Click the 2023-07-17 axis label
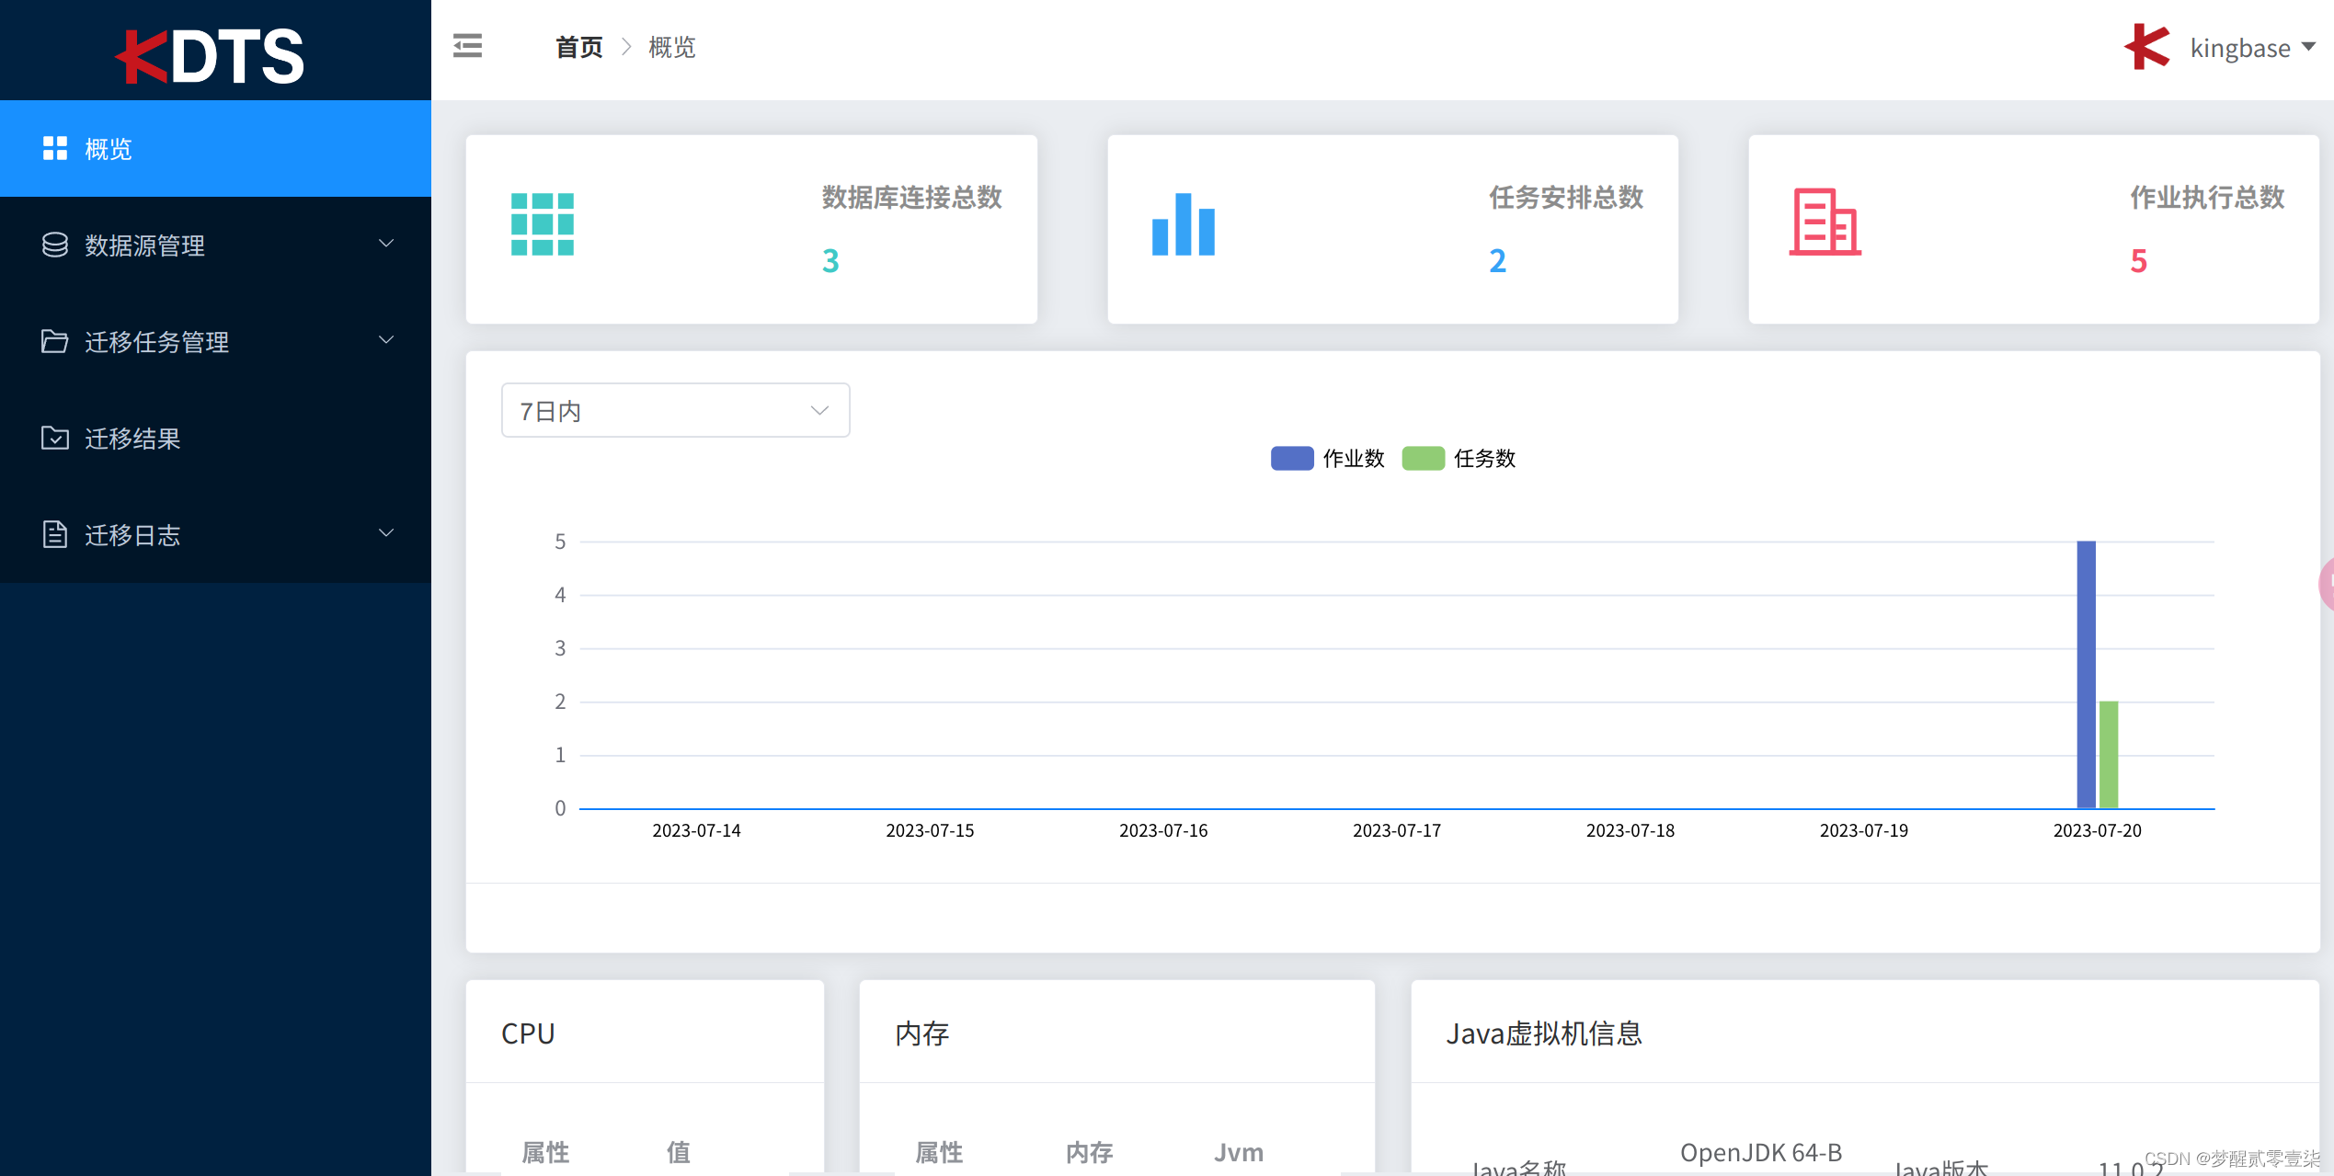The image size is (2334, 1176). point(1397,830)
